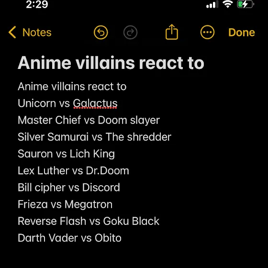The width and height of the screenshot is (268, 268).
Task: Tap the cellular signal bars
Action: tap(212, 4)
